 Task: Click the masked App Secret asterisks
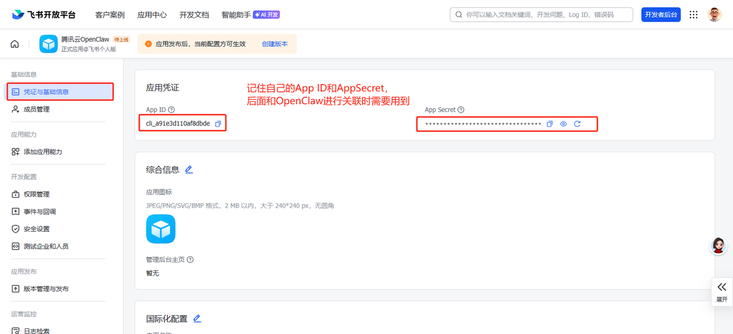click(x=483, y=124)
